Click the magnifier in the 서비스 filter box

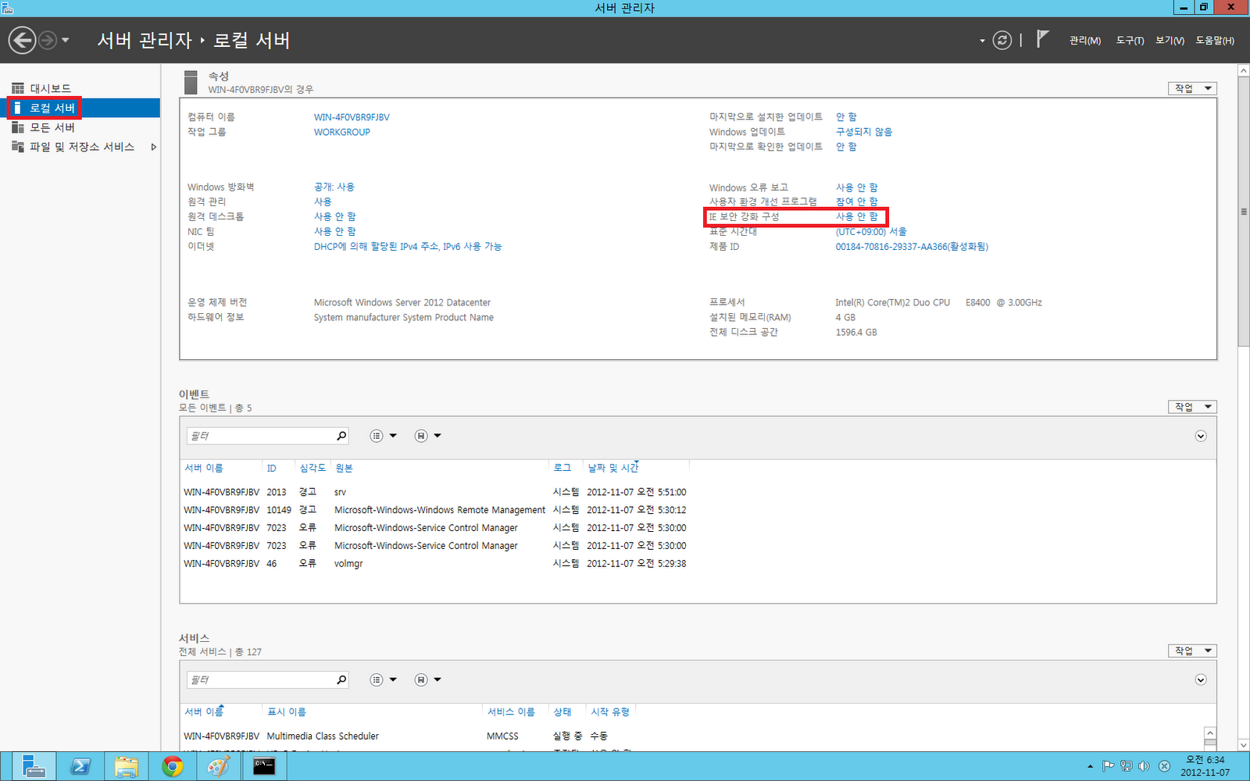click(341, 679)
